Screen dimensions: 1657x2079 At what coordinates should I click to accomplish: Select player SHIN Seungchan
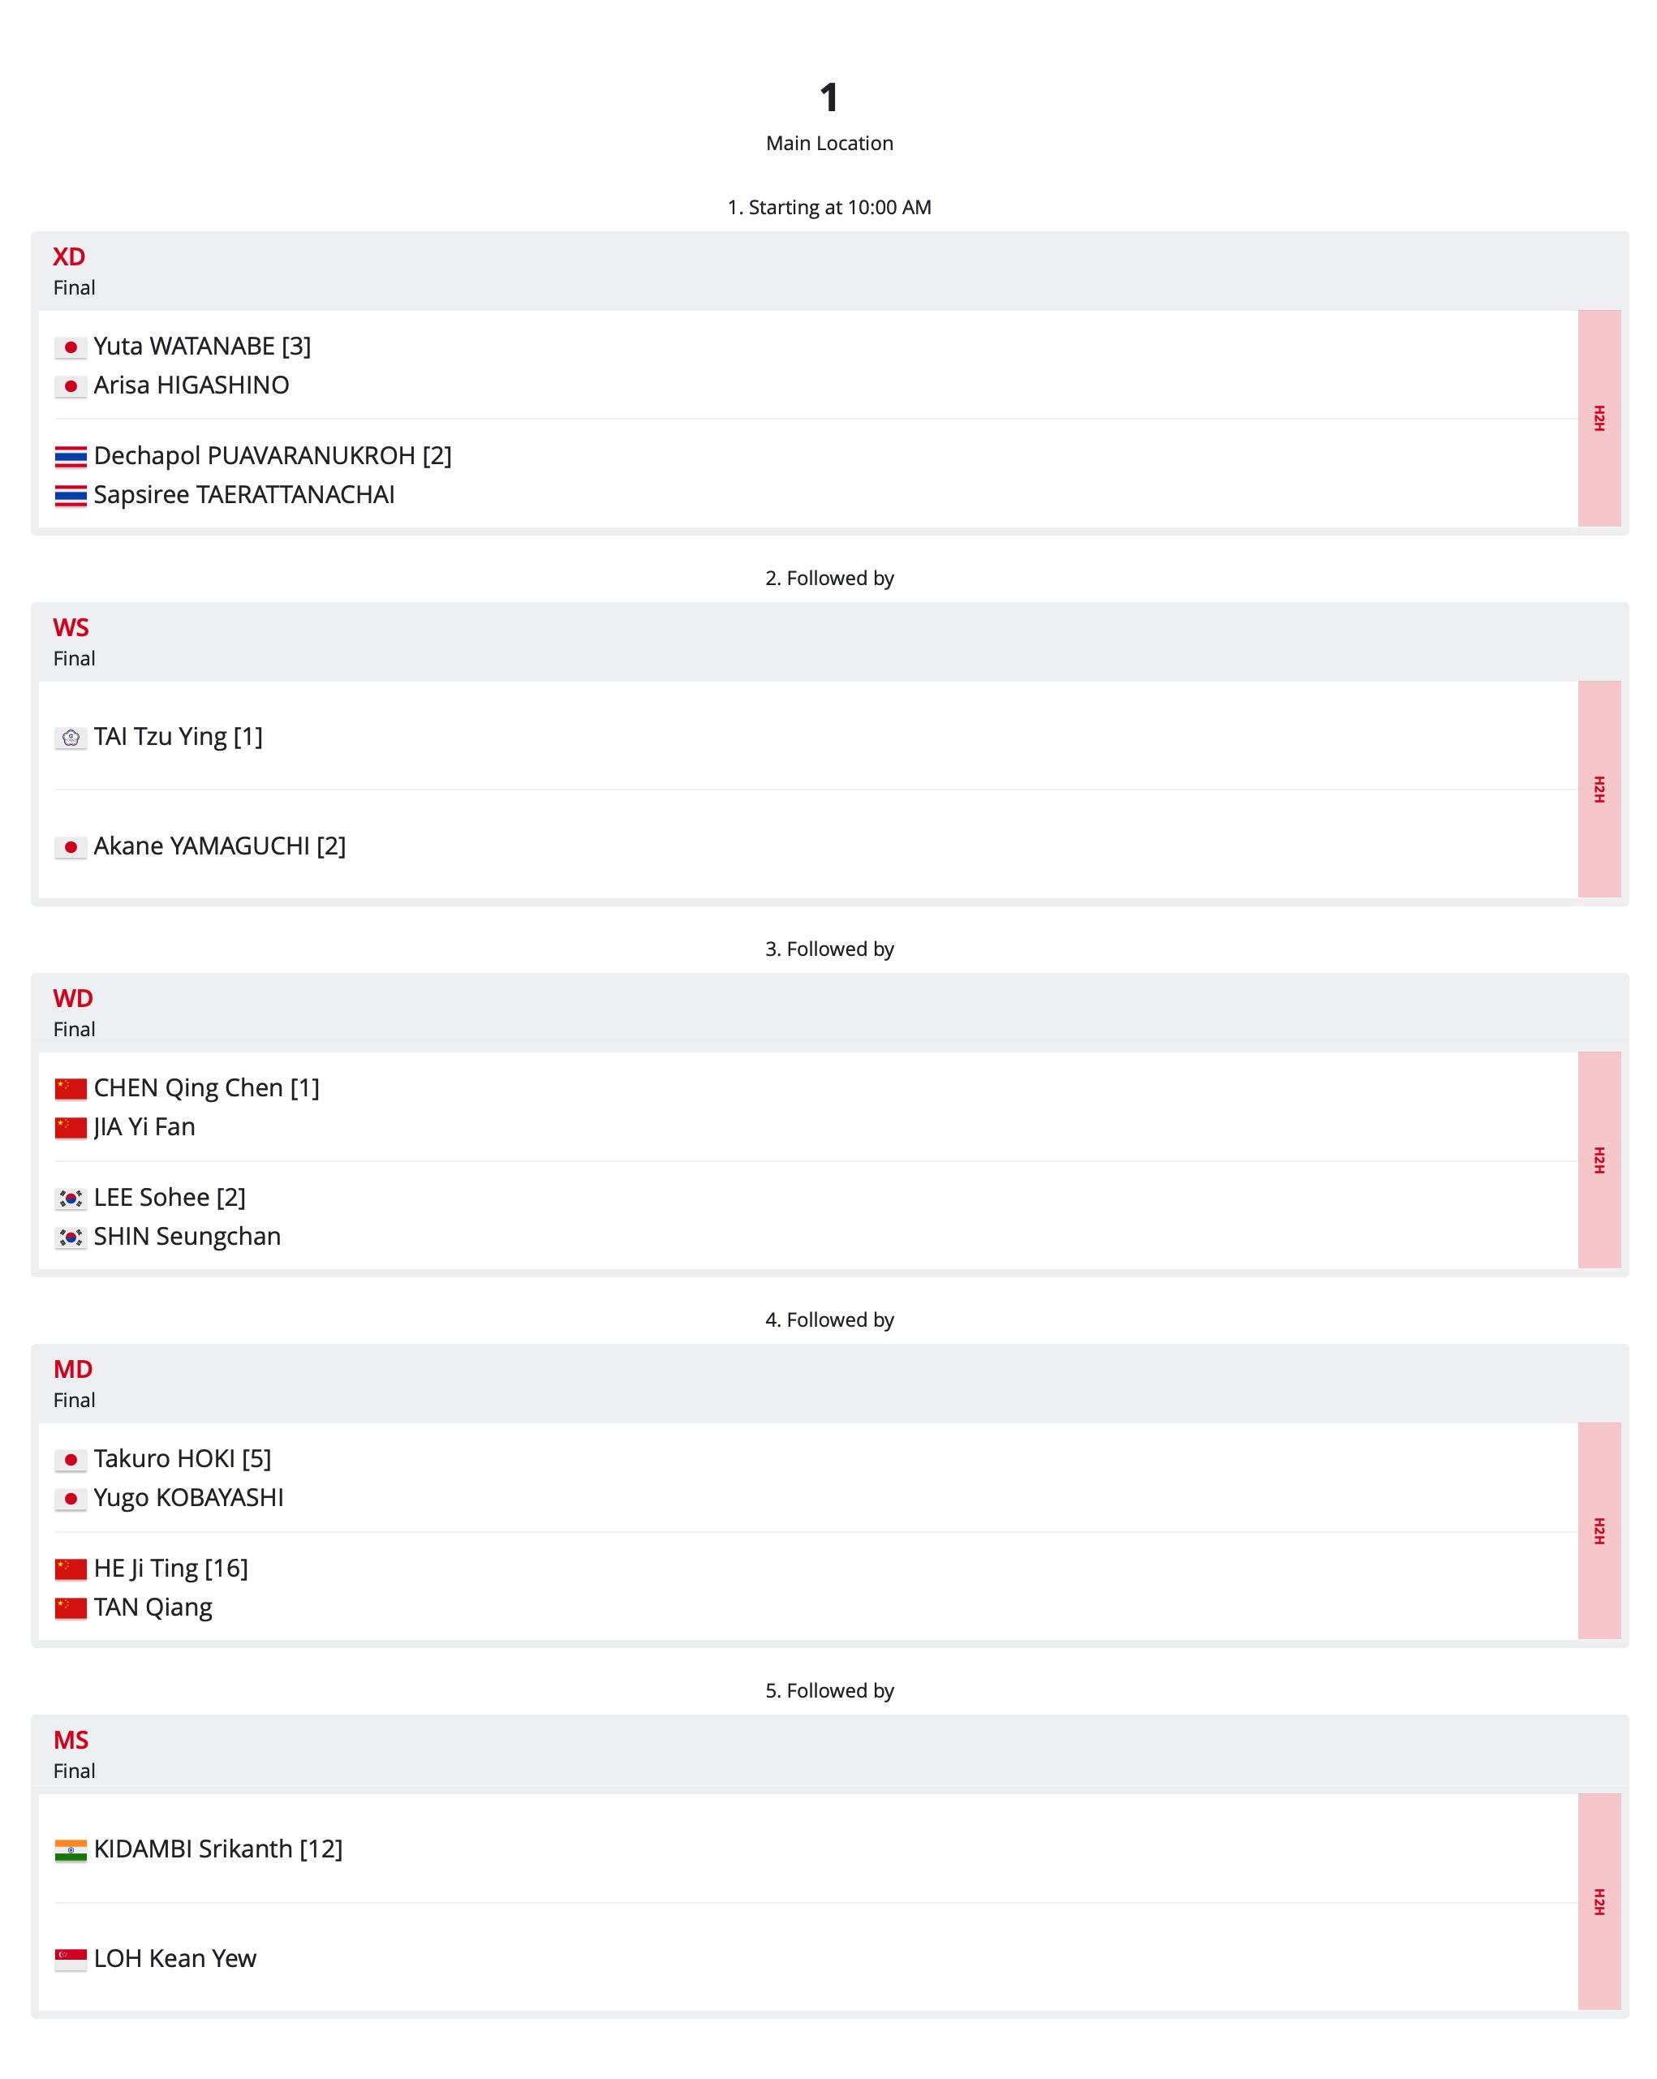[x=187, y=1236]
